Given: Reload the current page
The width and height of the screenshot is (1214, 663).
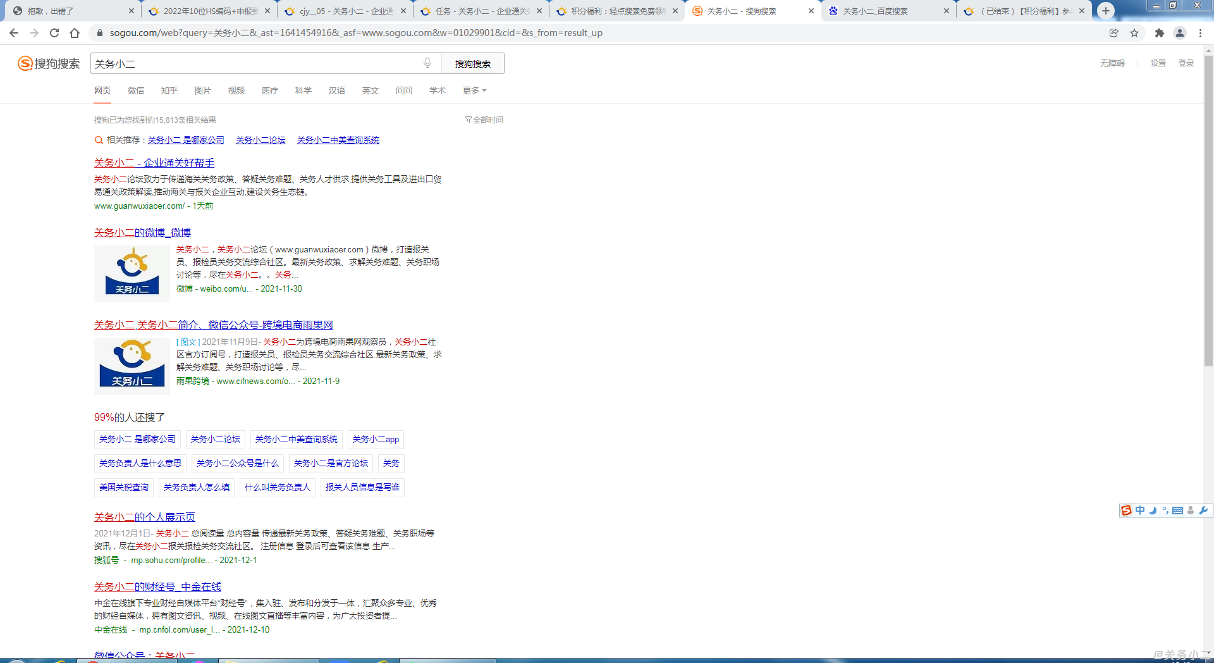Looking at the screenshot, I should click(54, 33).
